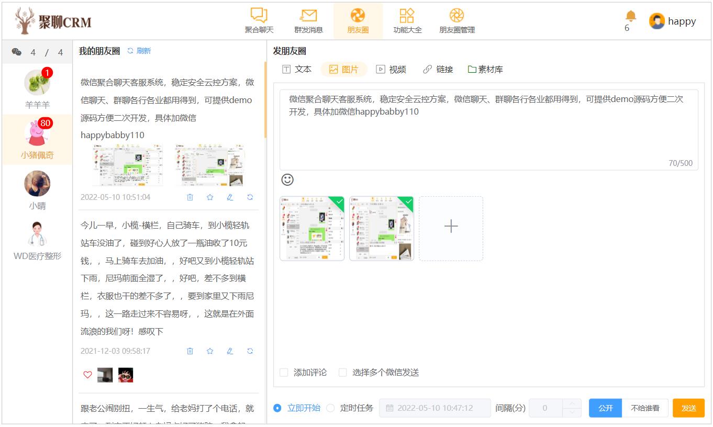Enable the 添加评论 add comment checkbox
713x427 pixels.
(x=284, y=373)
